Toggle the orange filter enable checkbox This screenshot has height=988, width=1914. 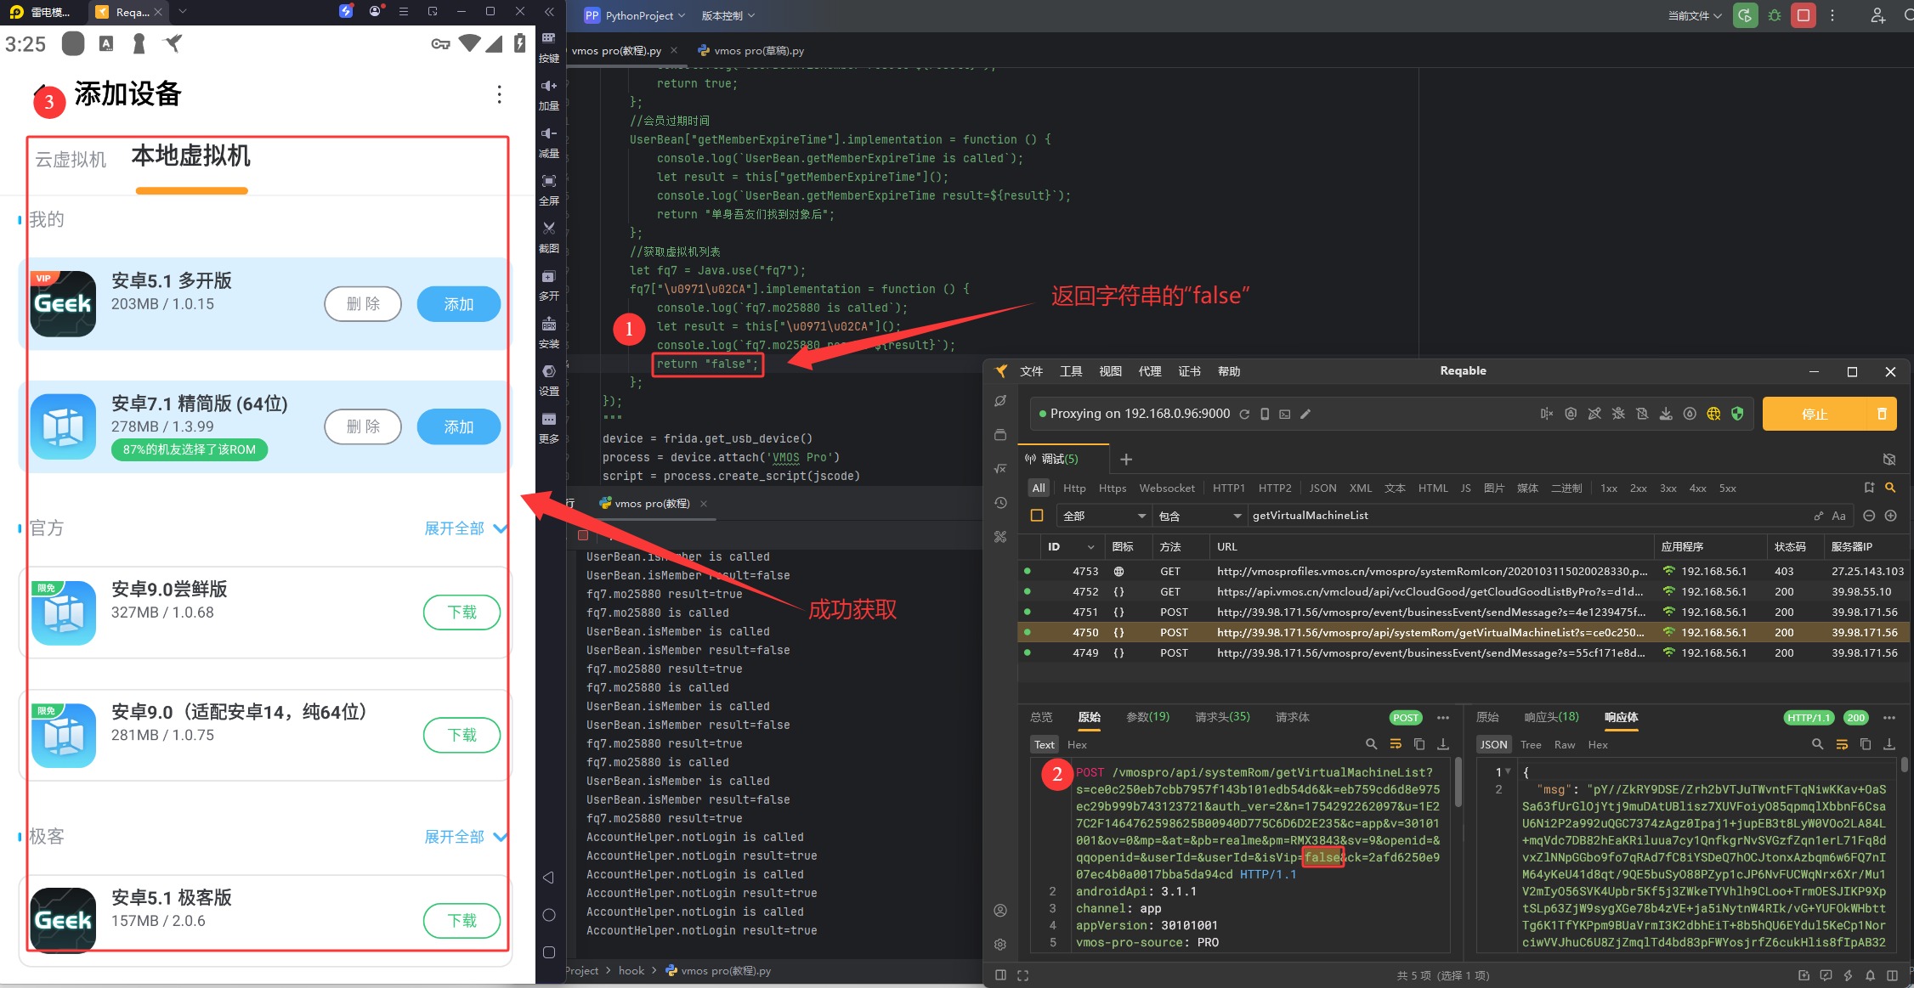click(1037, 516)
